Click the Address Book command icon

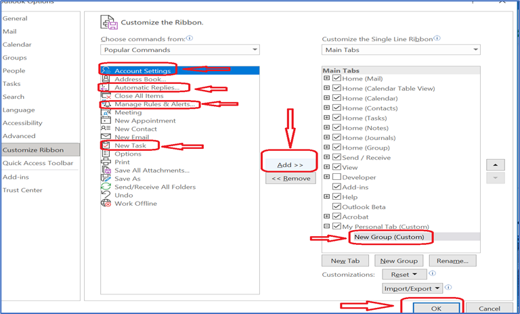[x=106, y=78]
